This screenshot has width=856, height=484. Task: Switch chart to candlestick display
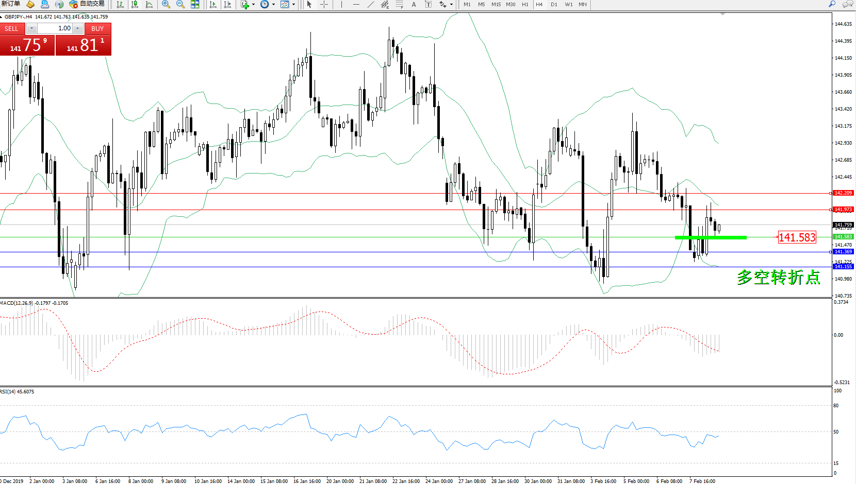[135, 4]
